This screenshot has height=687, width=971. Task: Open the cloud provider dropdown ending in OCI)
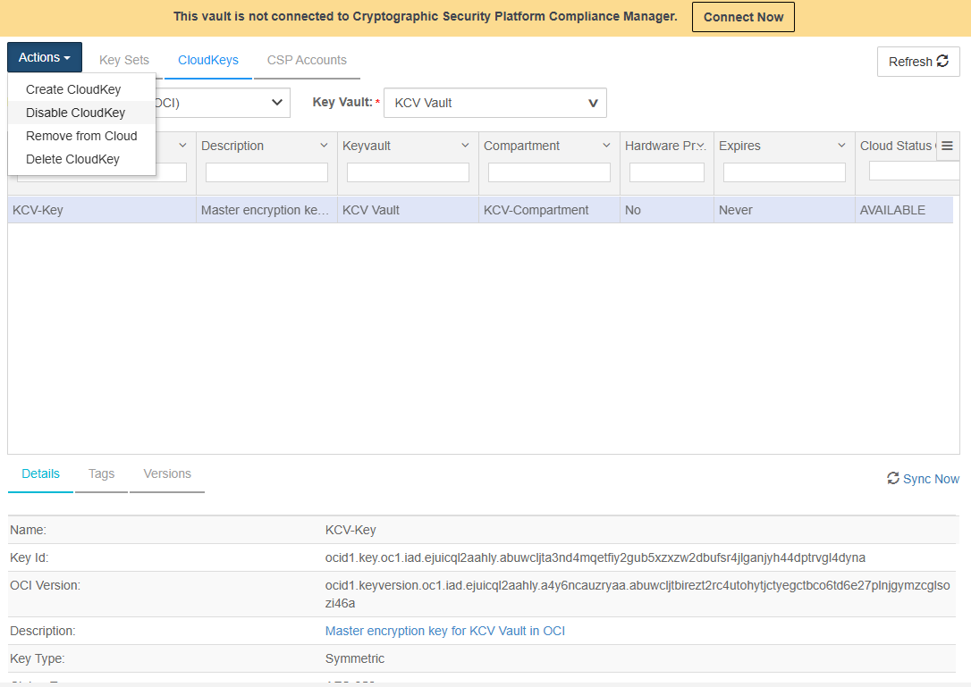(222, 103)
